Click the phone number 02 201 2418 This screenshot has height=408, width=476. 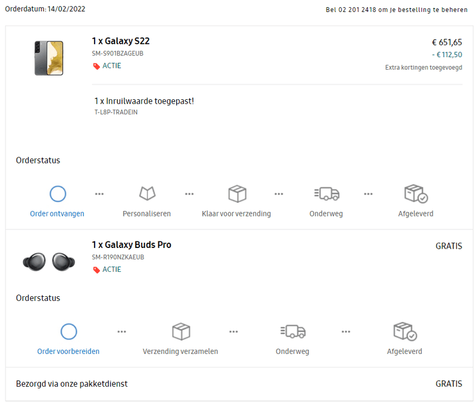point(360,10)
